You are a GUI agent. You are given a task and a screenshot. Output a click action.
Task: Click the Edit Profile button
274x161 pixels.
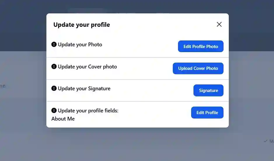tap(207, 112)
